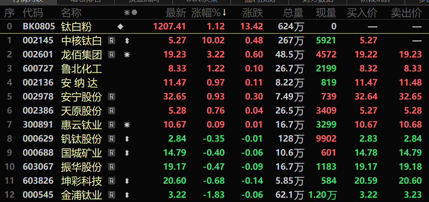The image size is (429, 202).
Task: Sort by the 最新 price column header
Action: (x=175, y=13)
